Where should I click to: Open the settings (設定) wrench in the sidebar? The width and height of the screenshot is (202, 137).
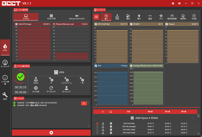click(x=5, y=96)
